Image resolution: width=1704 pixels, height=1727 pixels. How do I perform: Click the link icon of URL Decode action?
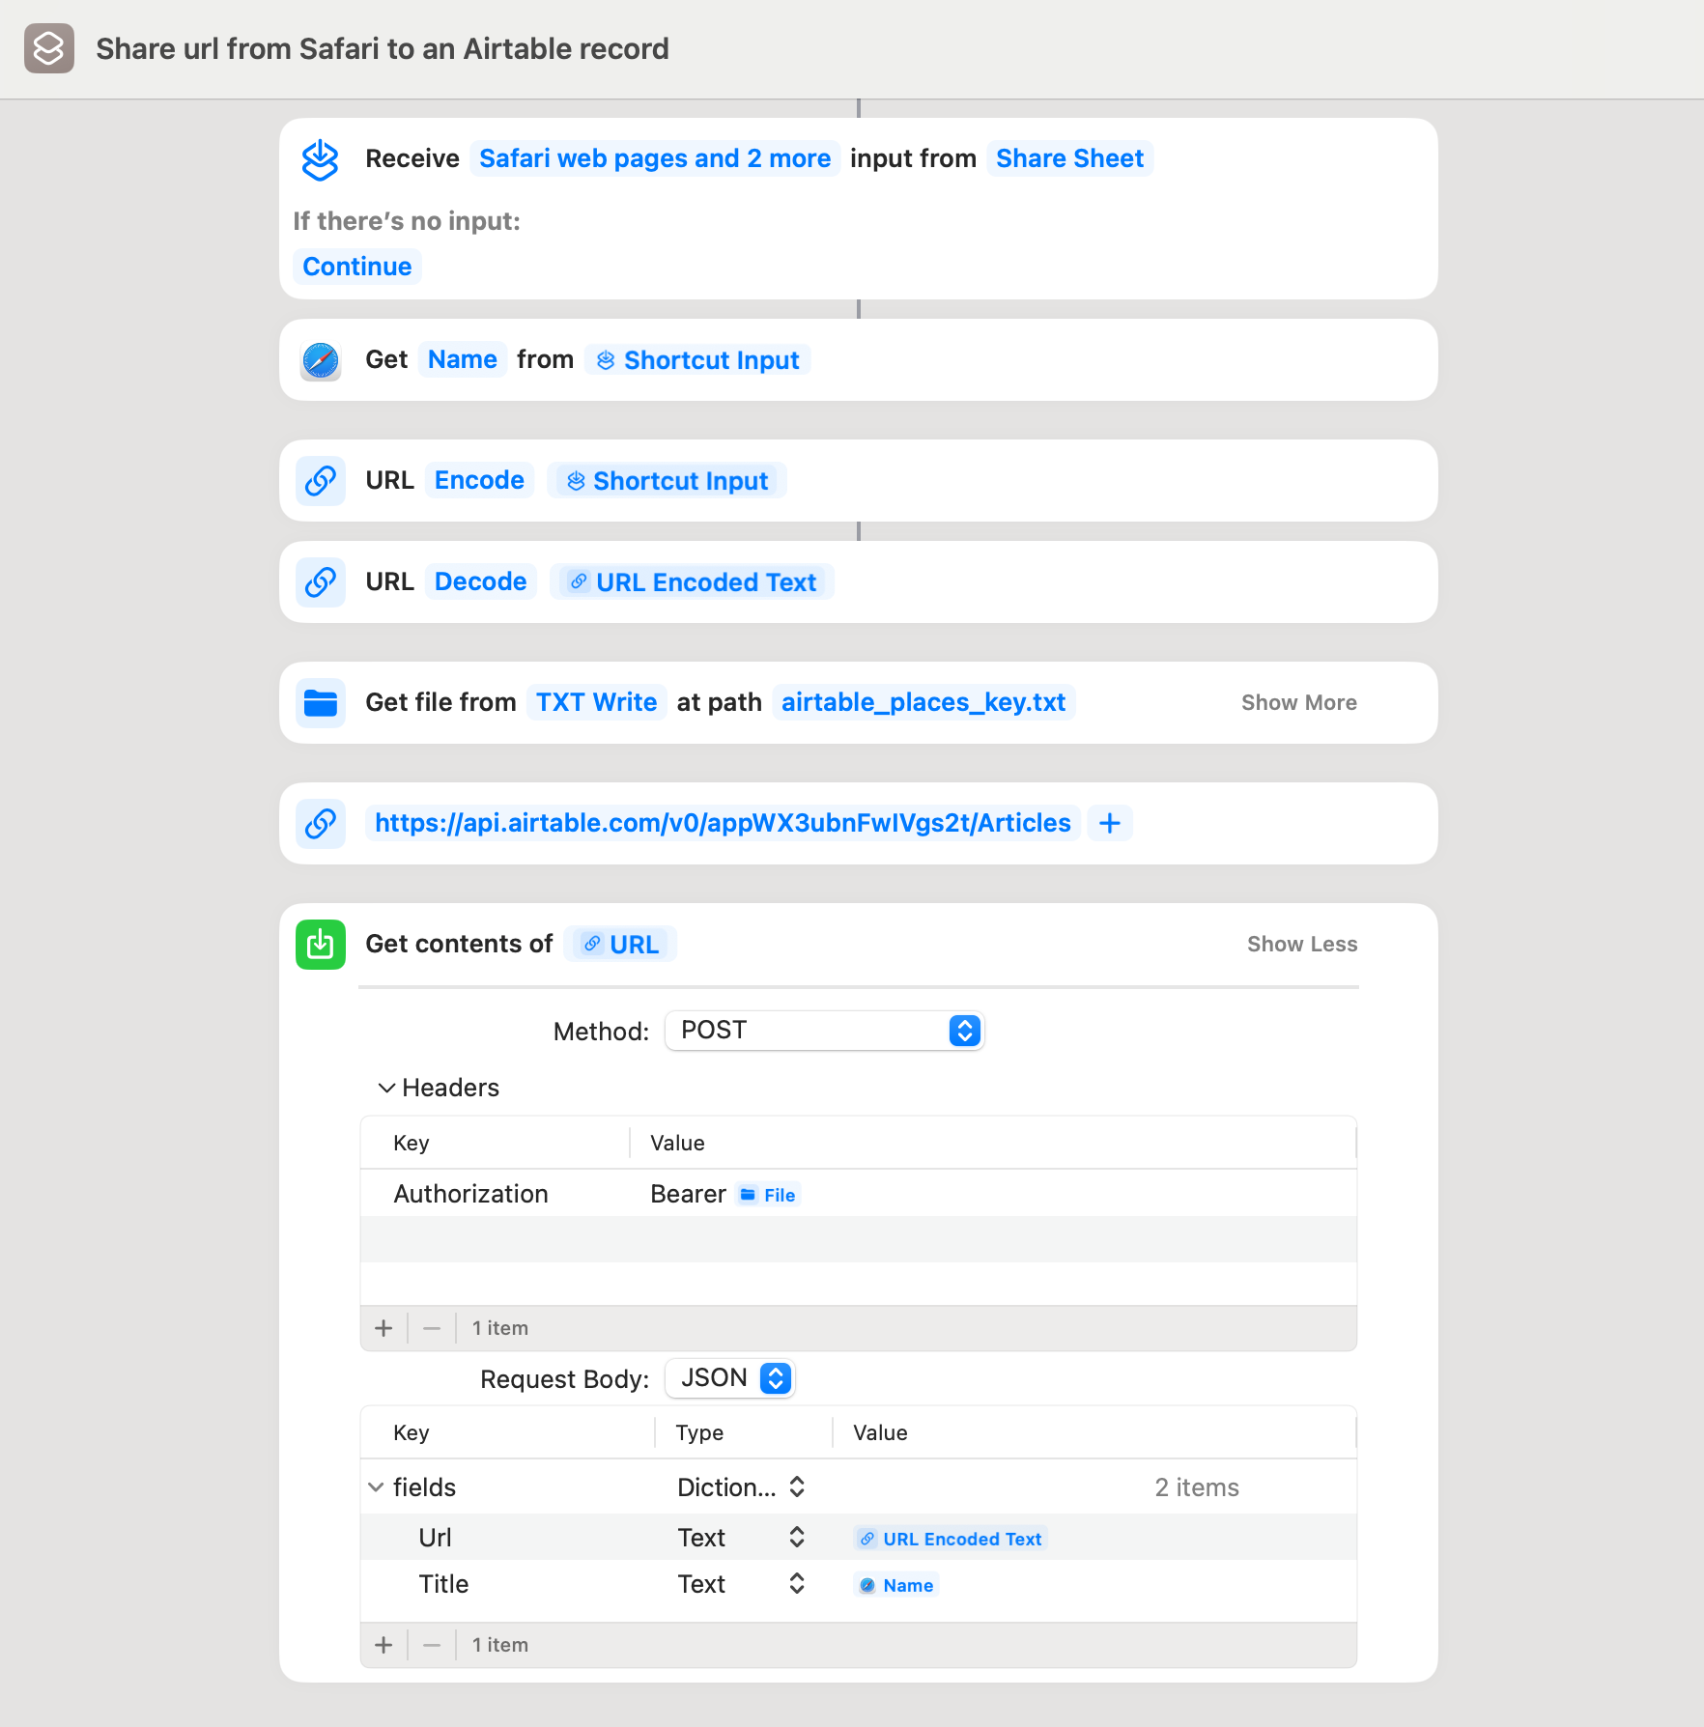pos(321,582)
